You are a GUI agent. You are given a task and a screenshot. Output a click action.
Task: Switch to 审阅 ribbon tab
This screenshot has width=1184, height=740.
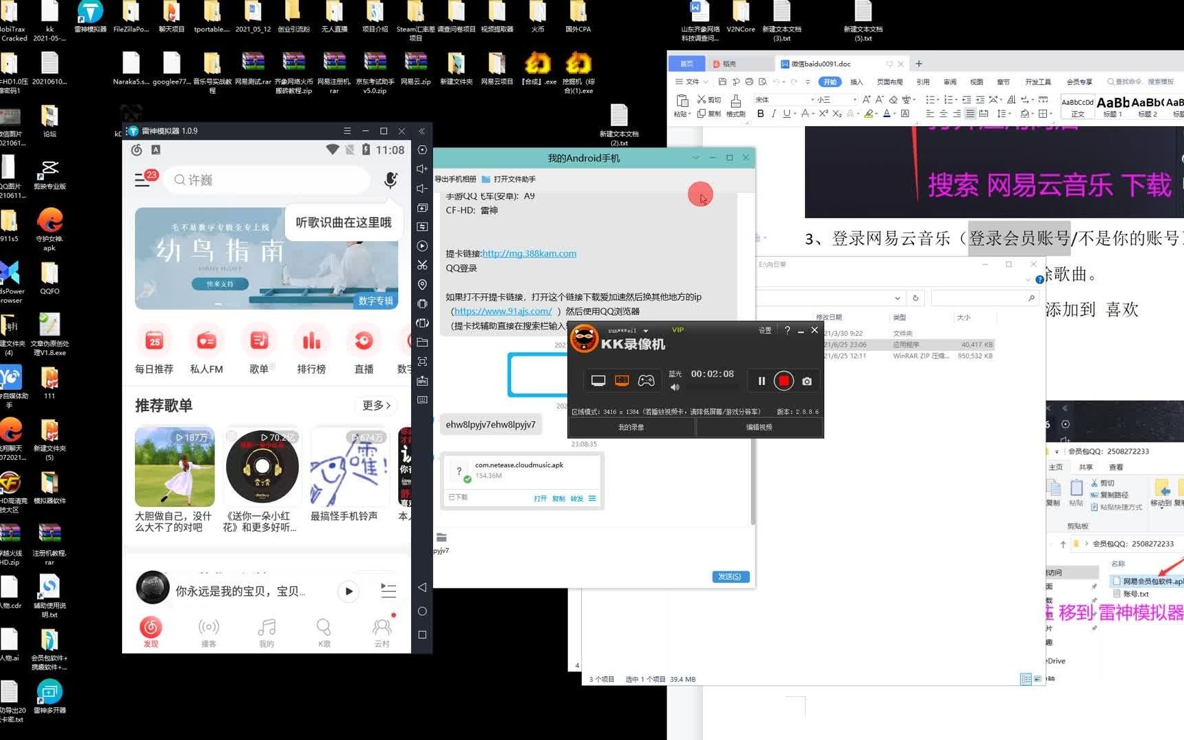950,82
